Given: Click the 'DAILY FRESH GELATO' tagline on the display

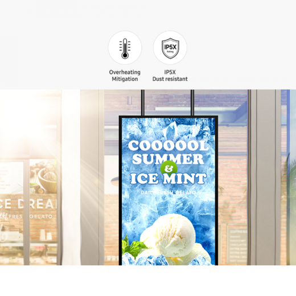Looking at the screenshot, I should pos(168,192).
